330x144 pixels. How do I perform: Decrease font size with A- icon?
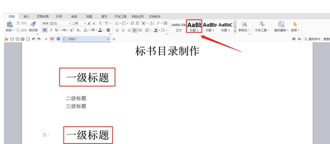click(94, 23)
